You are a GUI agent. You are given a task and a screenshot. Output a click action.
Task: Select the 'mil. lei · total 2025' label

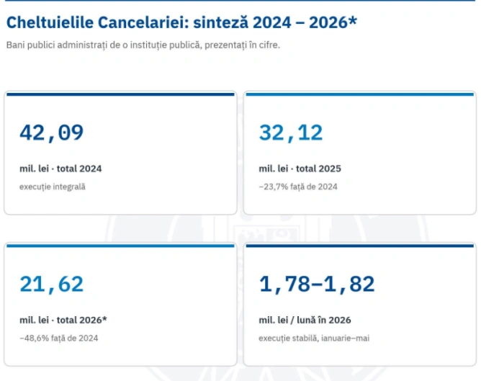coord(300,169)
